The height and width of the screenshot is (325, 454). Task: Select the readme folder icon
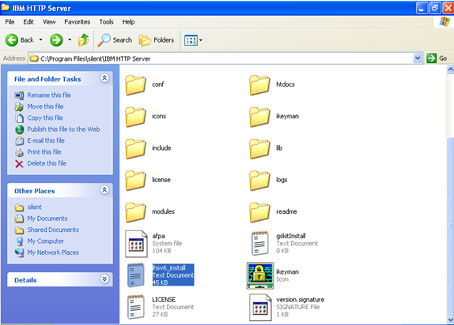pyautogui.click(x=259, y=212)
